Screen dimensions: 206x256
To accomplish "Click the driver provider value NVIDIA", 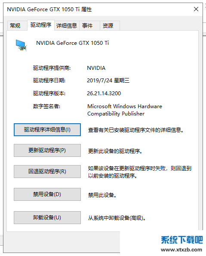I will coord(96,68).
